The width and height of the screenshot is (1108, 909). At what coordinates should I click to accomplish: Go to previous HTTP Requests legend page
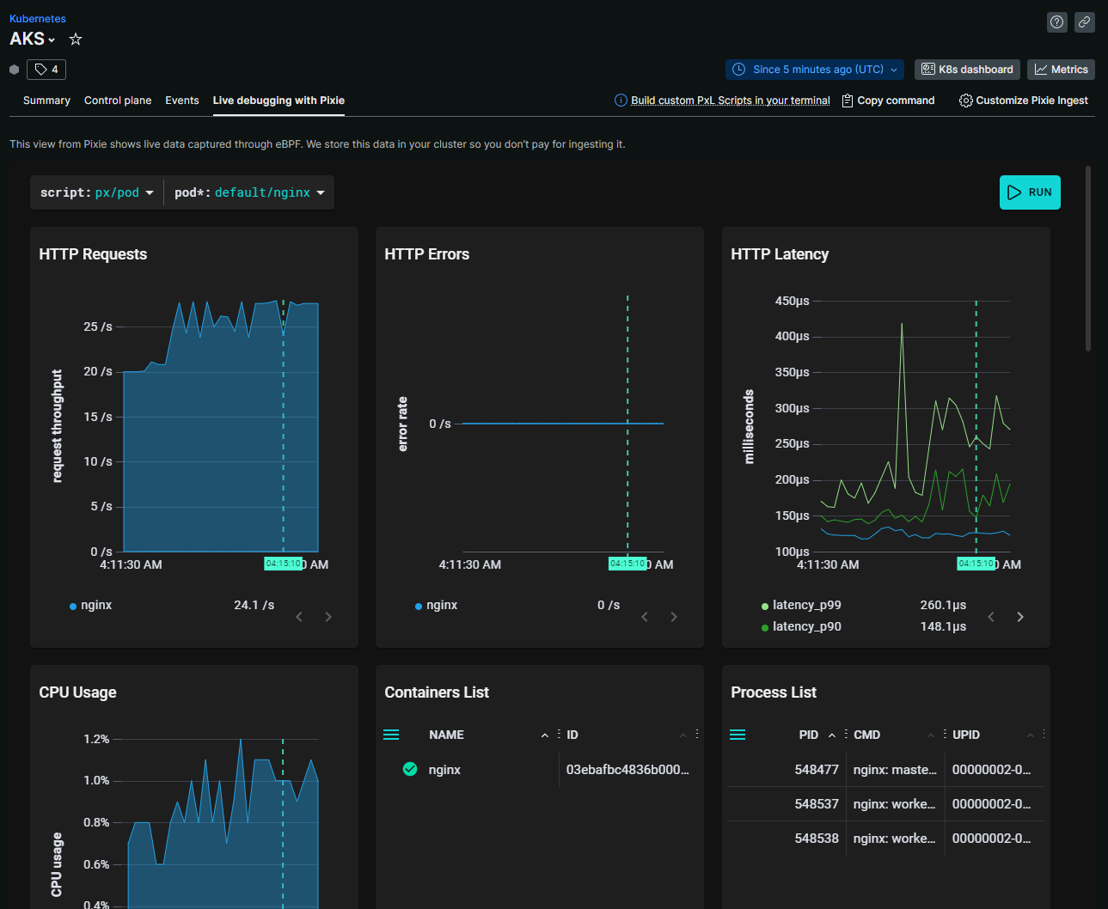299,617
